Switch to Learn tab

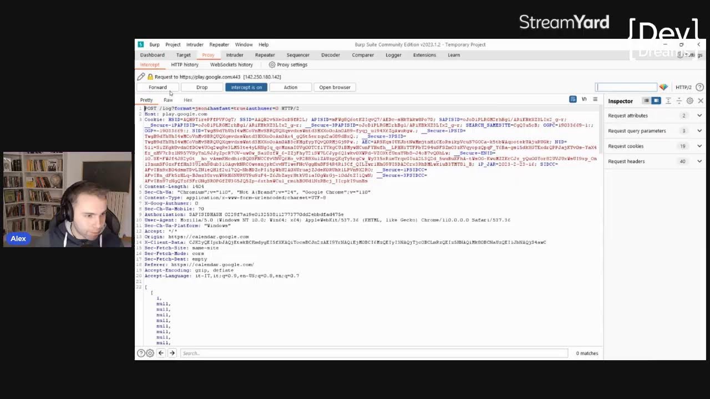(454, 55)
